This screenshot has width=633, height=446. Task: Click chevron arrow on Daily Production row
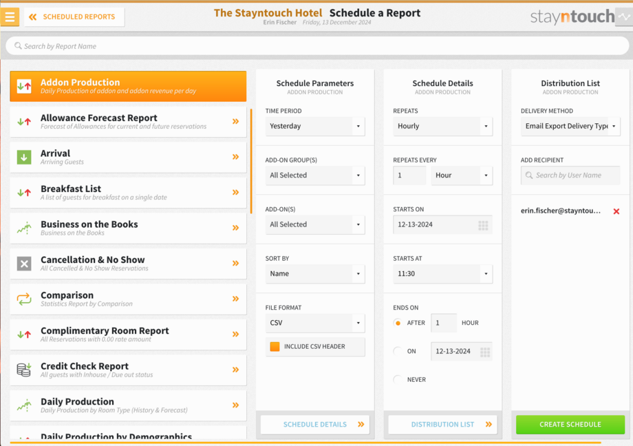coord(236,405)
